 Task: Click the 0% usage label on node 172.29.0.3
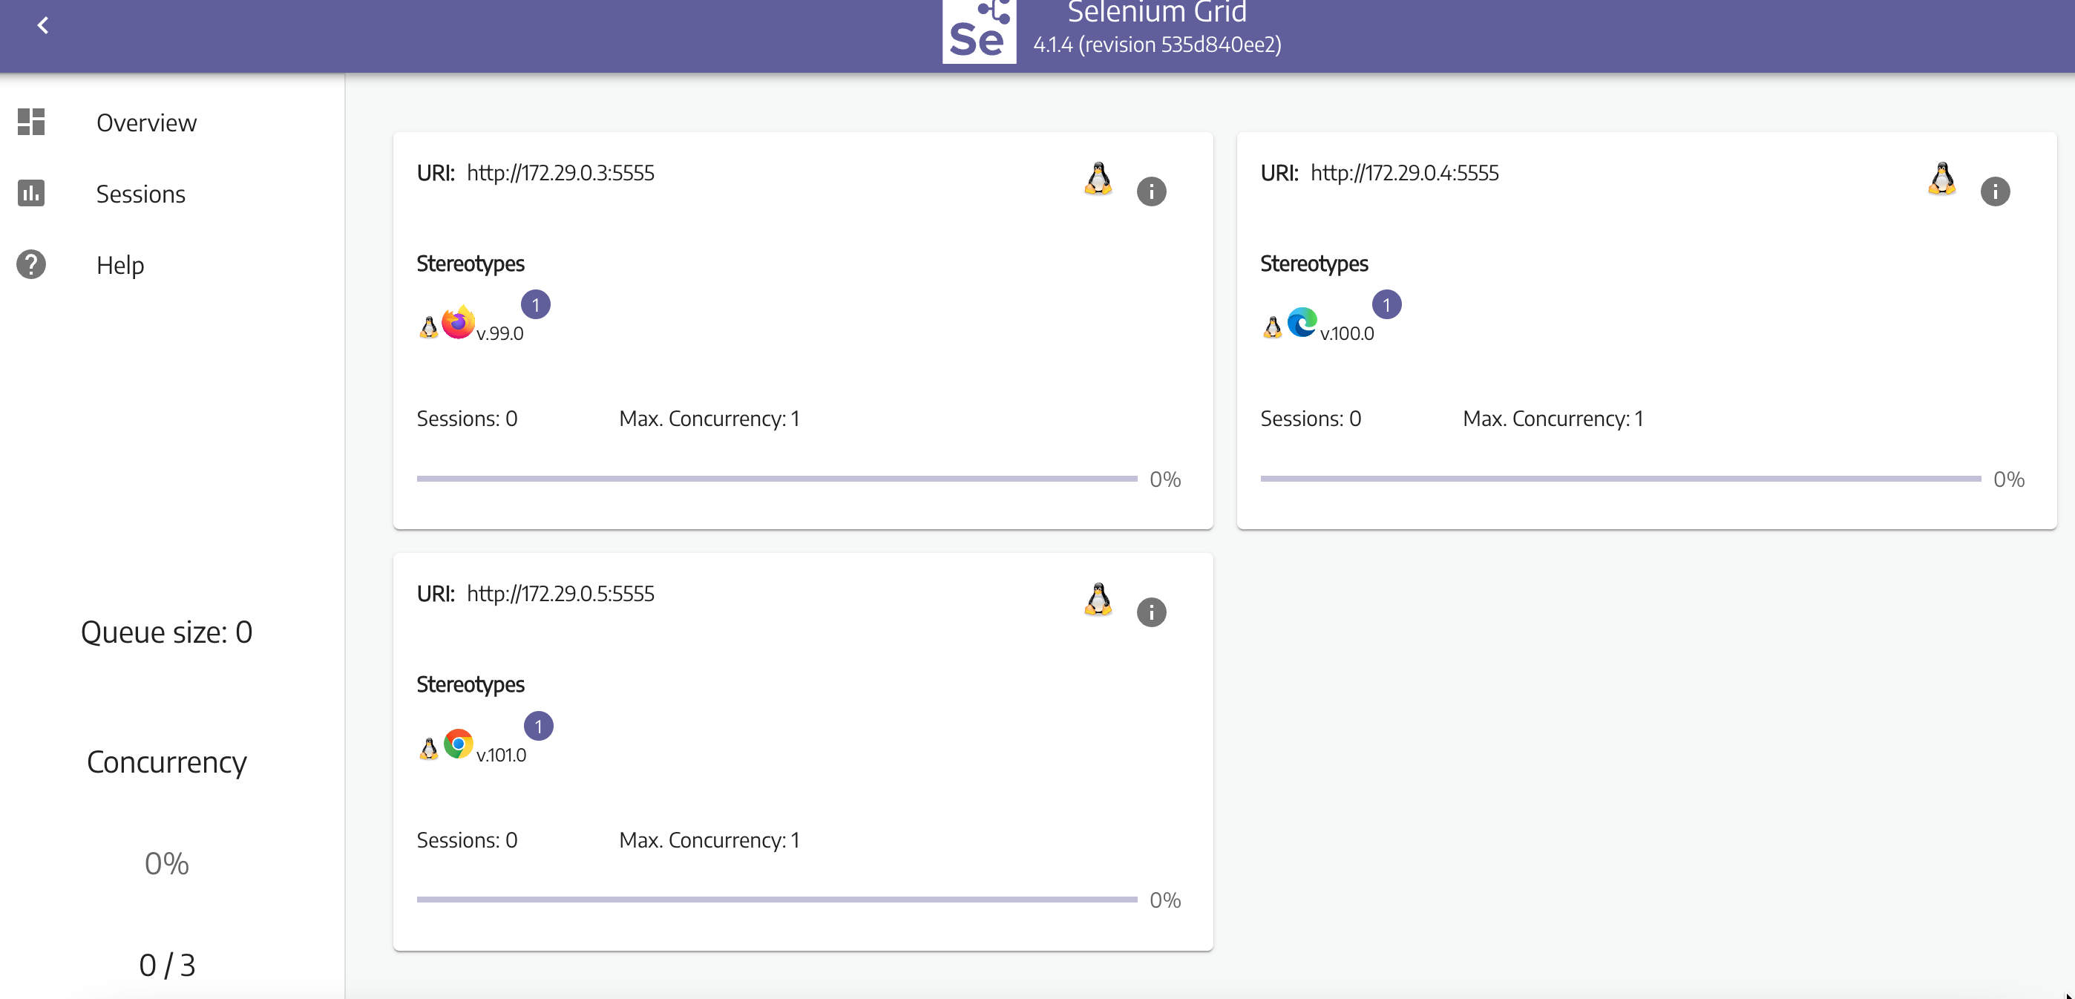[1164, 480]
